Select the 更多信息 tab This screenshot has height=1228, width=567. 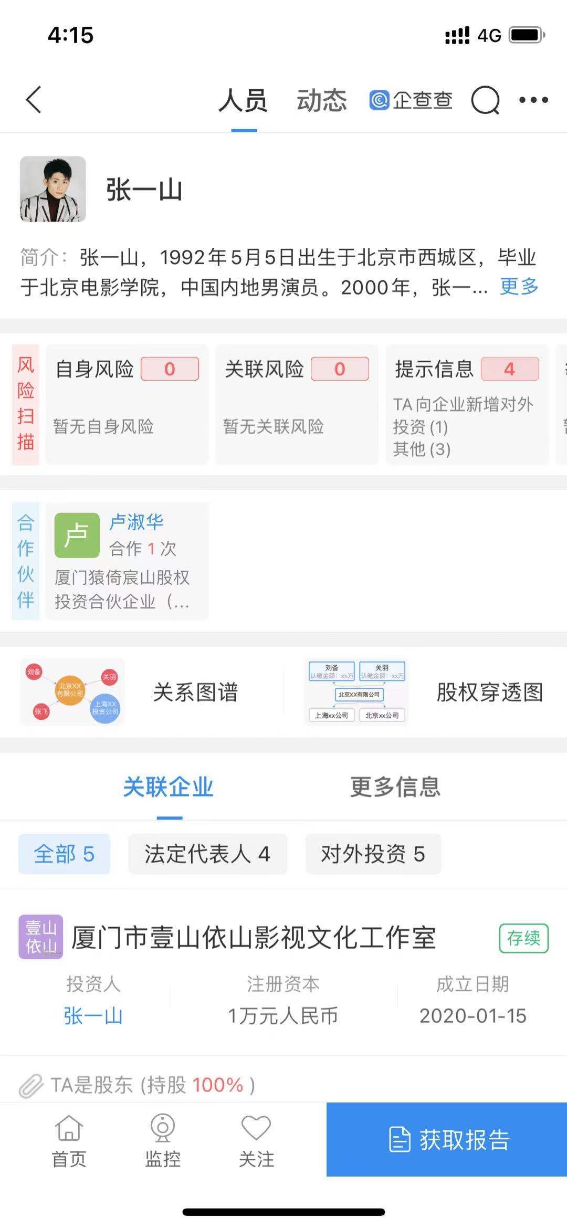(x=395, y=787)
